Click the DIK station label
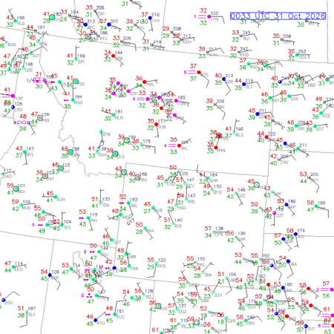Image resolution: width=334 pixels, height=334 pixels. [x=301, y=128]
